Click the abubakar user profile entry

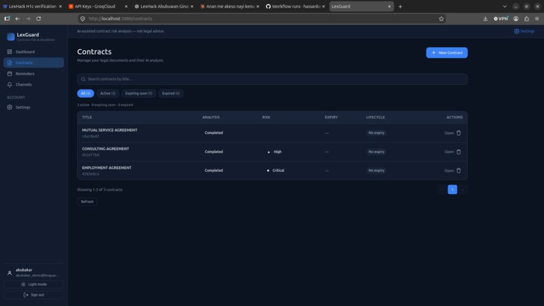pos(34,272)
